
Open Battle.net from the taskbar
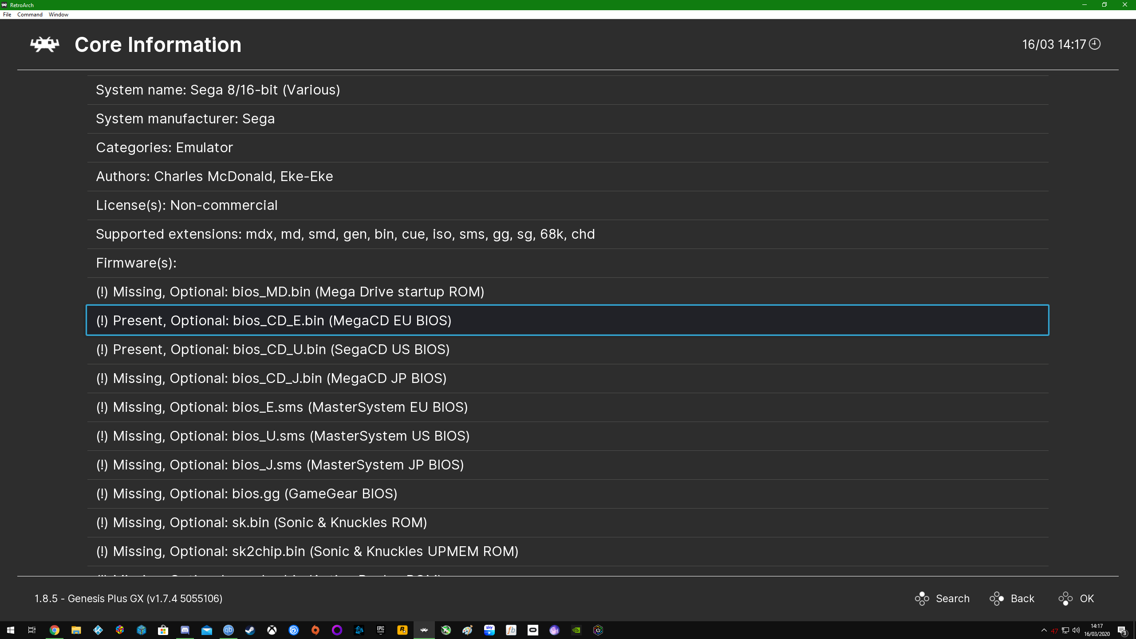[x=359, y=630]
